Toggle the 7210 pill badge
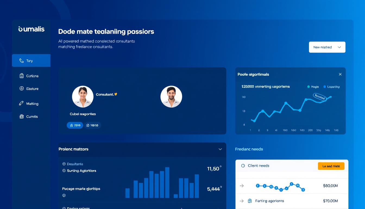This screenshot has width=365, height=209. (75, 125)
